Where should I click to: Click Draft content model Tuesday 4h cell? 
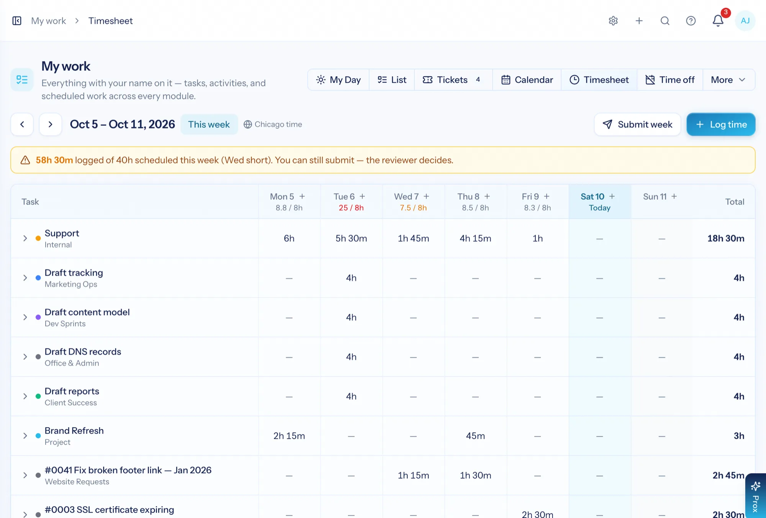point(351,317)
